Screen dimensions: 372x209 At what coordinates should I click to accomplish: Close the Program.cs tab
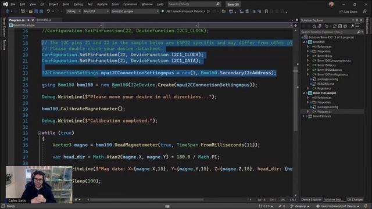33,20
